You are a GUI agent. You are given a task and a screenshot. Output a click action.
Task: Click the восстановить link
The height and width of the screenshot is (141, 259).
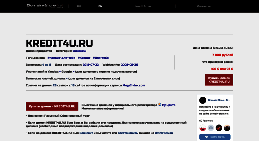coord(128,133)
